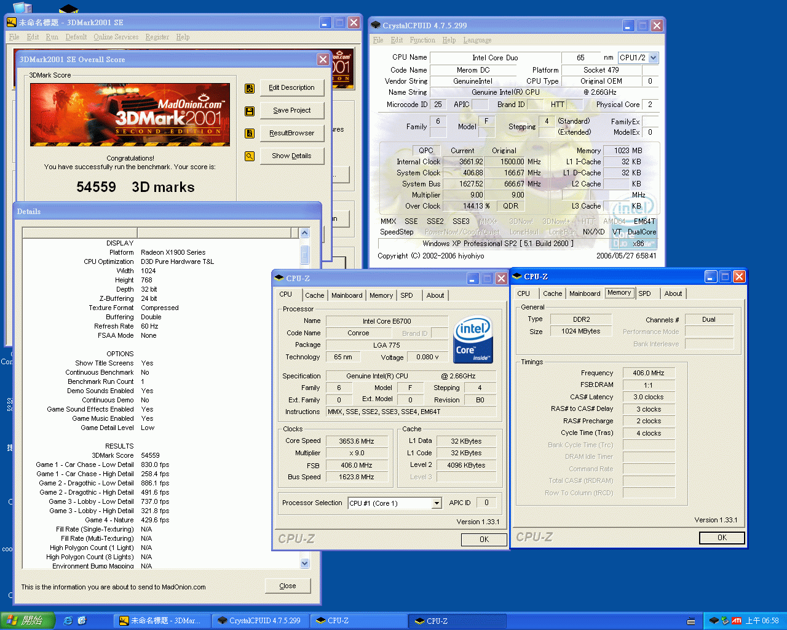Click the Details list scroll down arrow
The width and height of the screenshot is (787, 630).
click(304, 563)
